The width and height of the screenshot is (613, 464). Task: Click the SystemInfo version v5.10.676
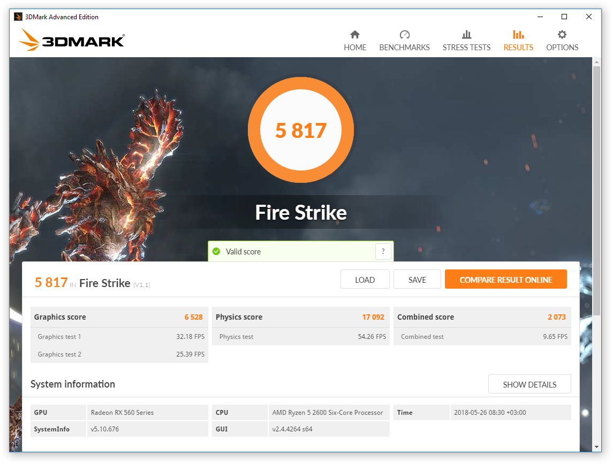[x=105, y=429]
